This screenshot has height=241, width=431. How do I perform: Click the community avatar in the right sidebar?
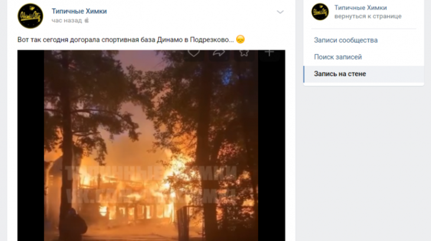[320, 12]
